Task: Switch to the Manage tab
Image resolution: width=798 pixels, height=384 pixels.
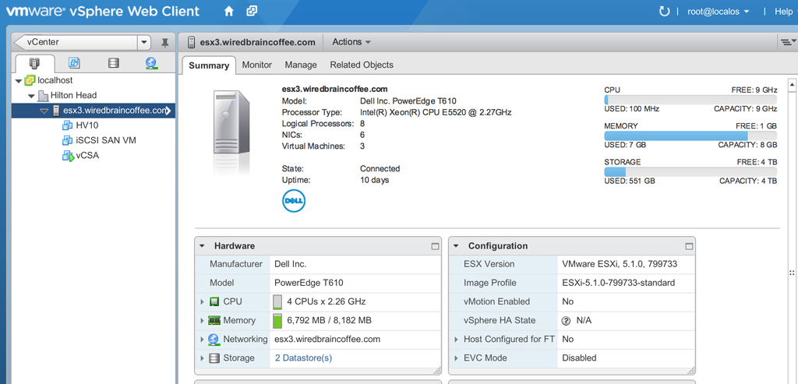Action: click(301, 65)
